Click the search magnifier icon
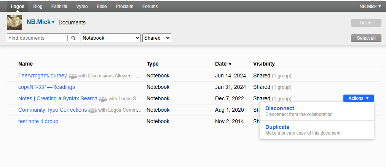 coord(73,38)
